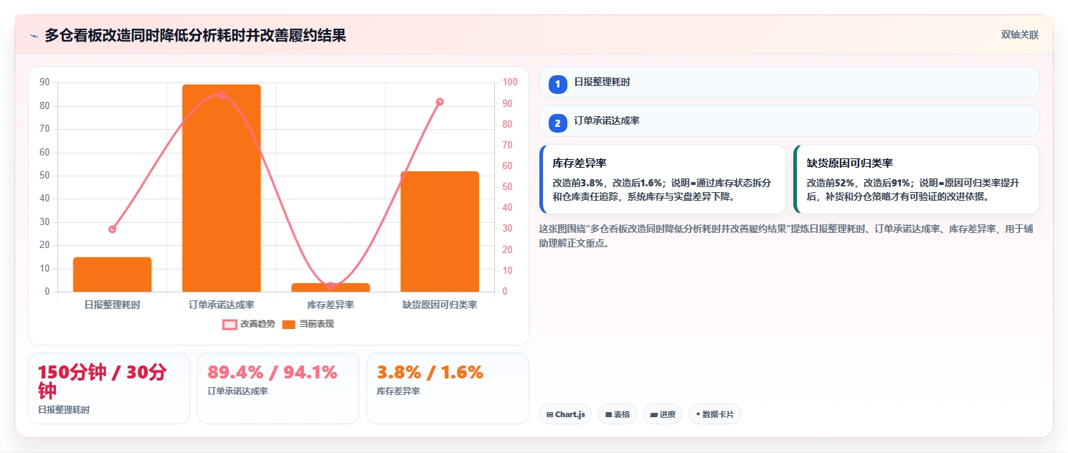Click the icon inside the 表格 chip
The width and height of the screenshot is (1068, 453).
pos(608,414)
